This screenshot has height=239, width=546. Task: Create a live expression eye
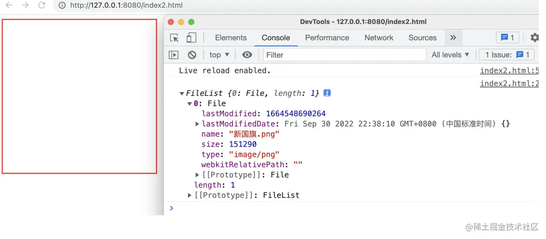pos(247,55)
